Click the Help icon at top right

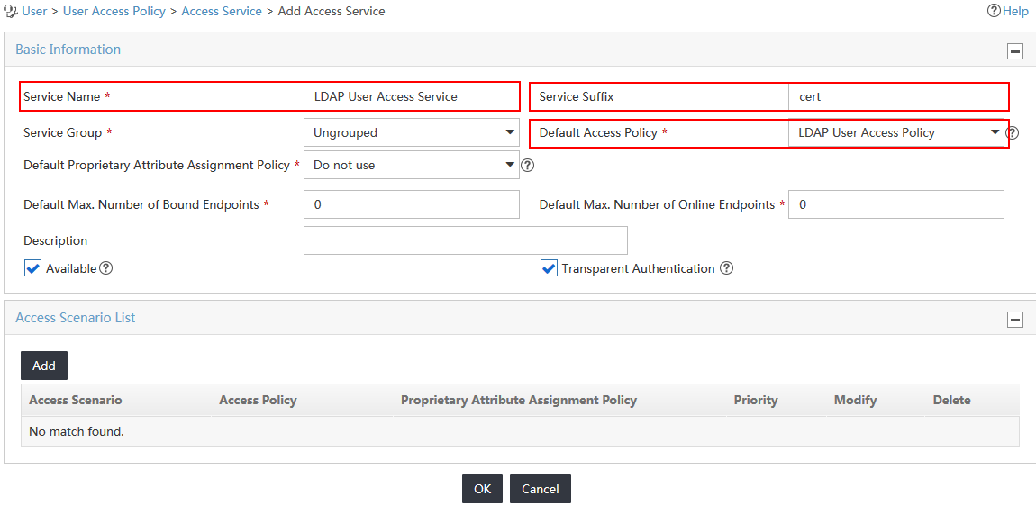[995, 11]
